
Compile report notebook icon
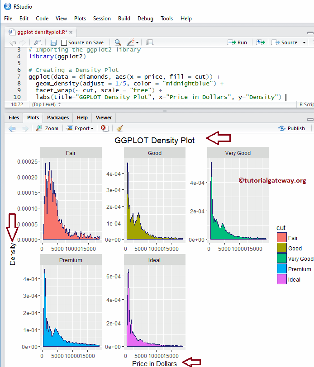tap(149, 42)
